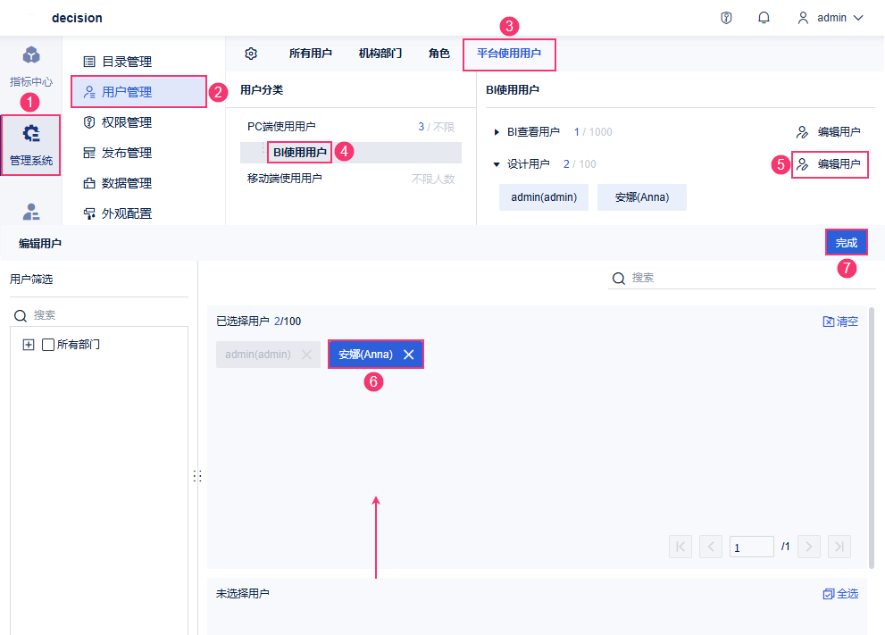Screen dimensions: 885x635
Task: Click the 发布管理 icon
Action: (x=89, y=153)
